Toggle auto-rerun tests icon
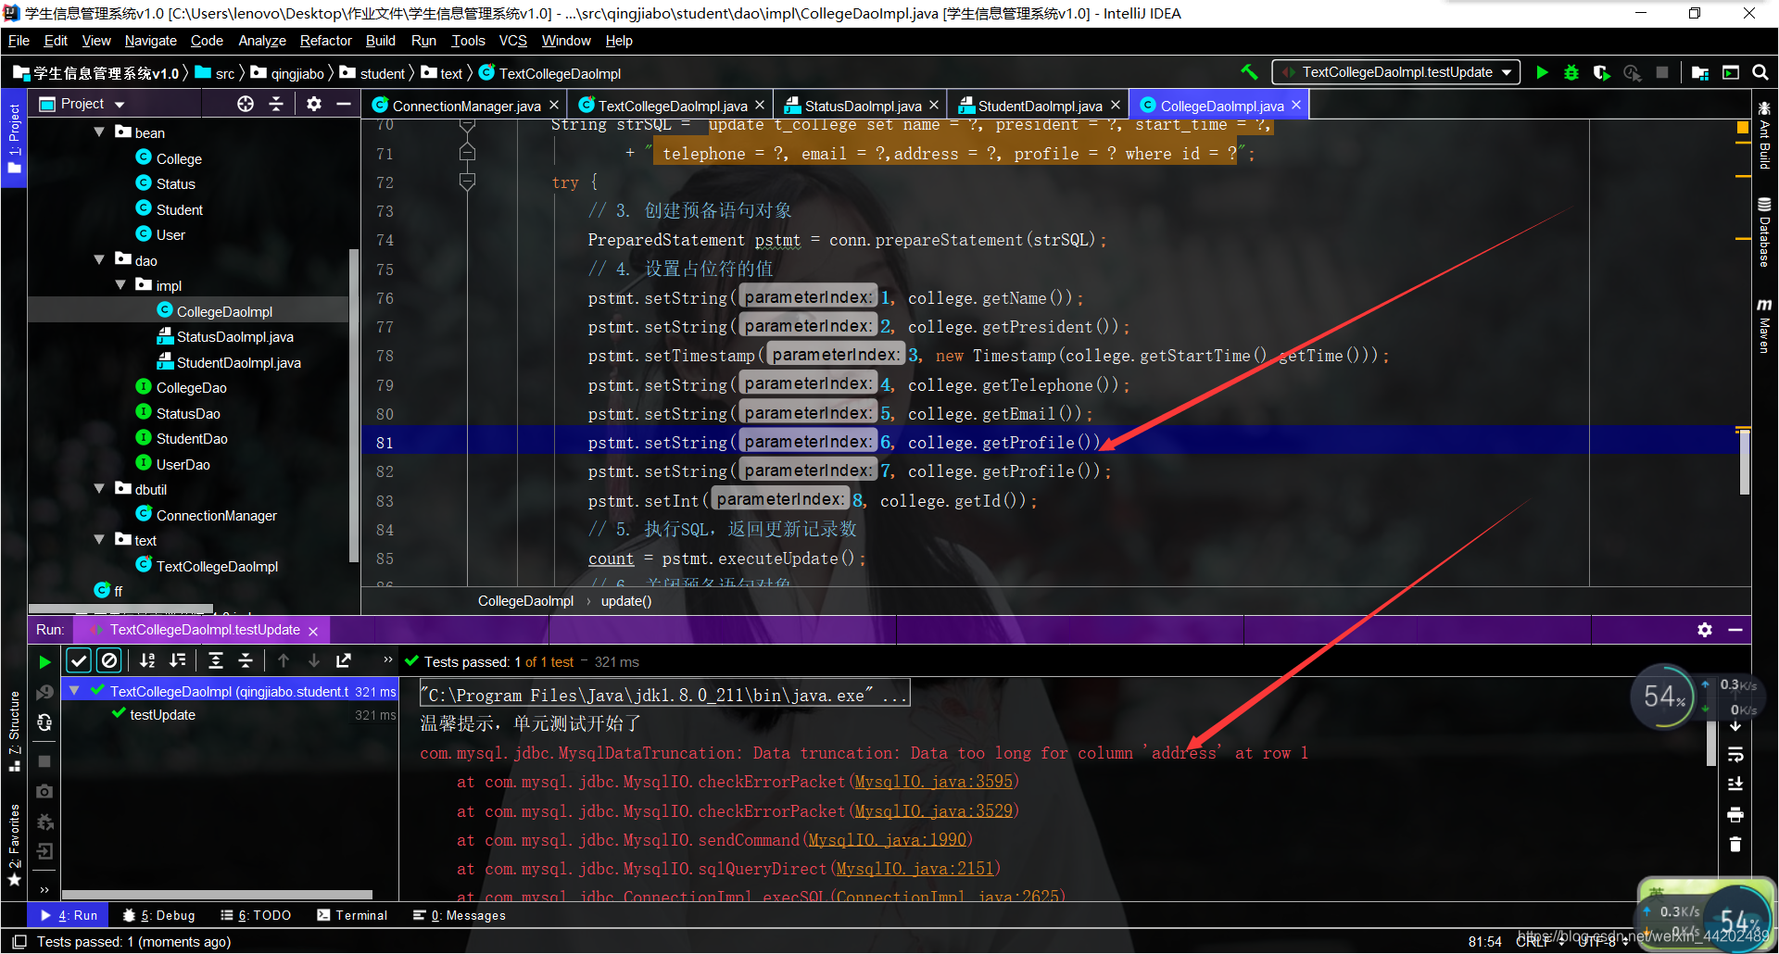This screenshot has width=1779, height=954. [x=44, y=722]
